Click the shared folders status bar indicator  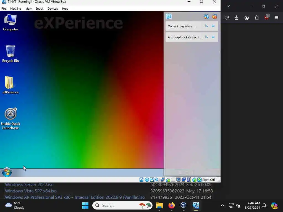[173, 179]
